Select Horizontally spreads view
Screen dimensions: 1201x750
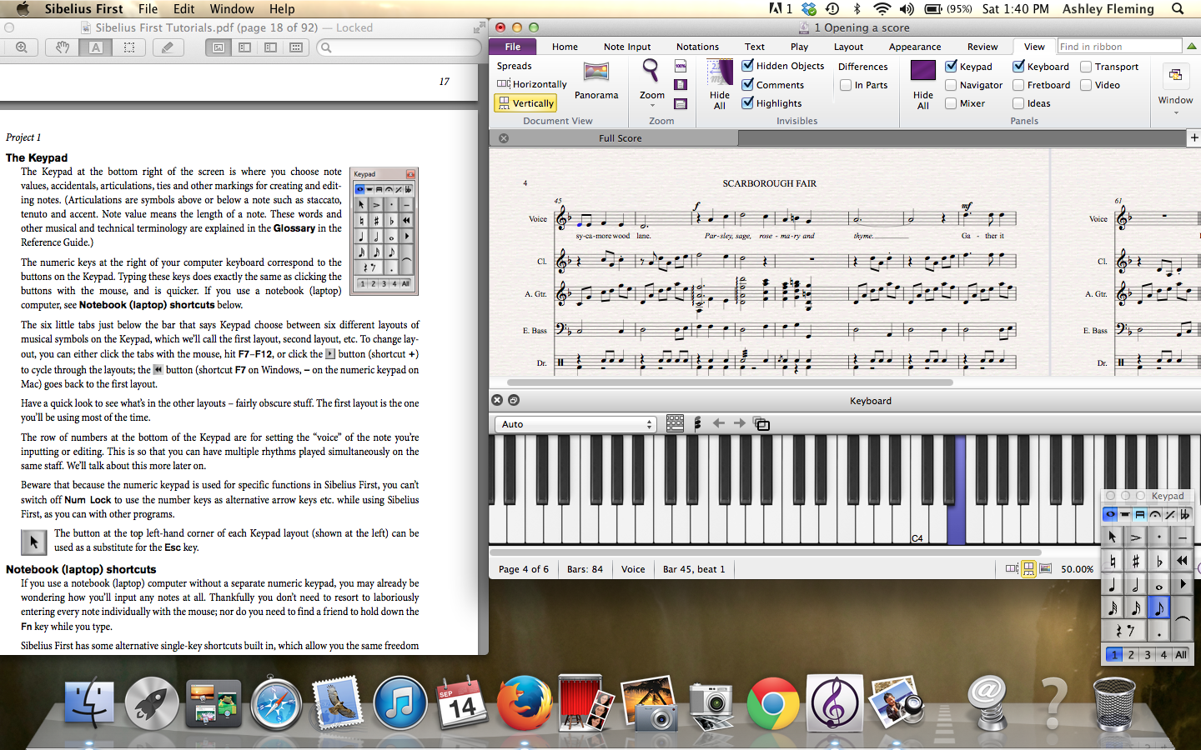coord(532,84)
